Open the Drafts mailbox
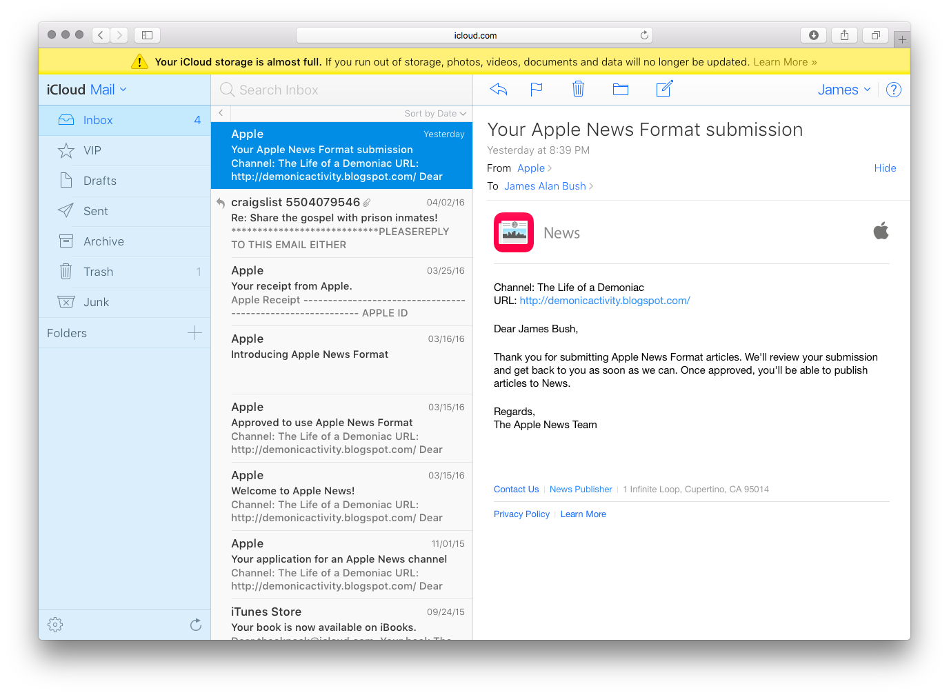Screen dimensions: 949x695 pos(124,181)
